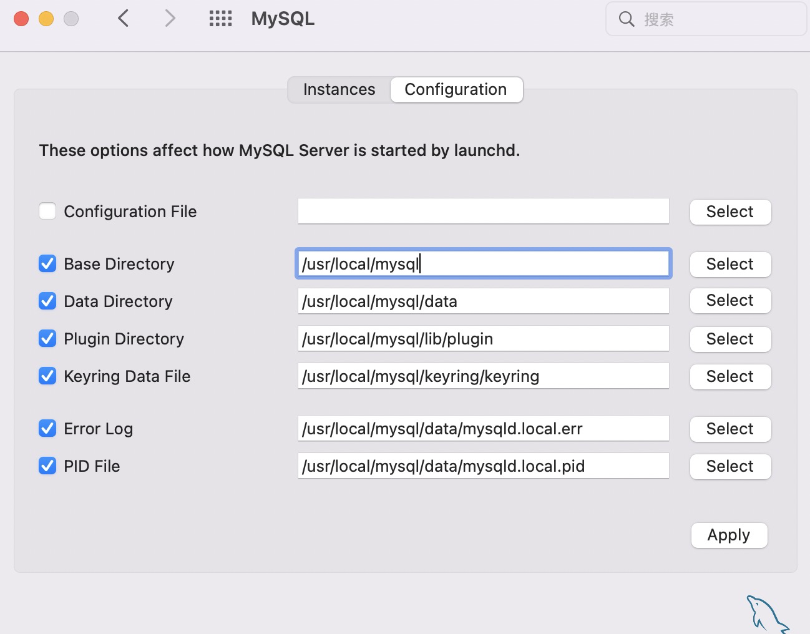This screenshot has height=634, width=810.
Task: Focus the empty Configuration File field
Action: pyautogui.click(x=484, y=211)
